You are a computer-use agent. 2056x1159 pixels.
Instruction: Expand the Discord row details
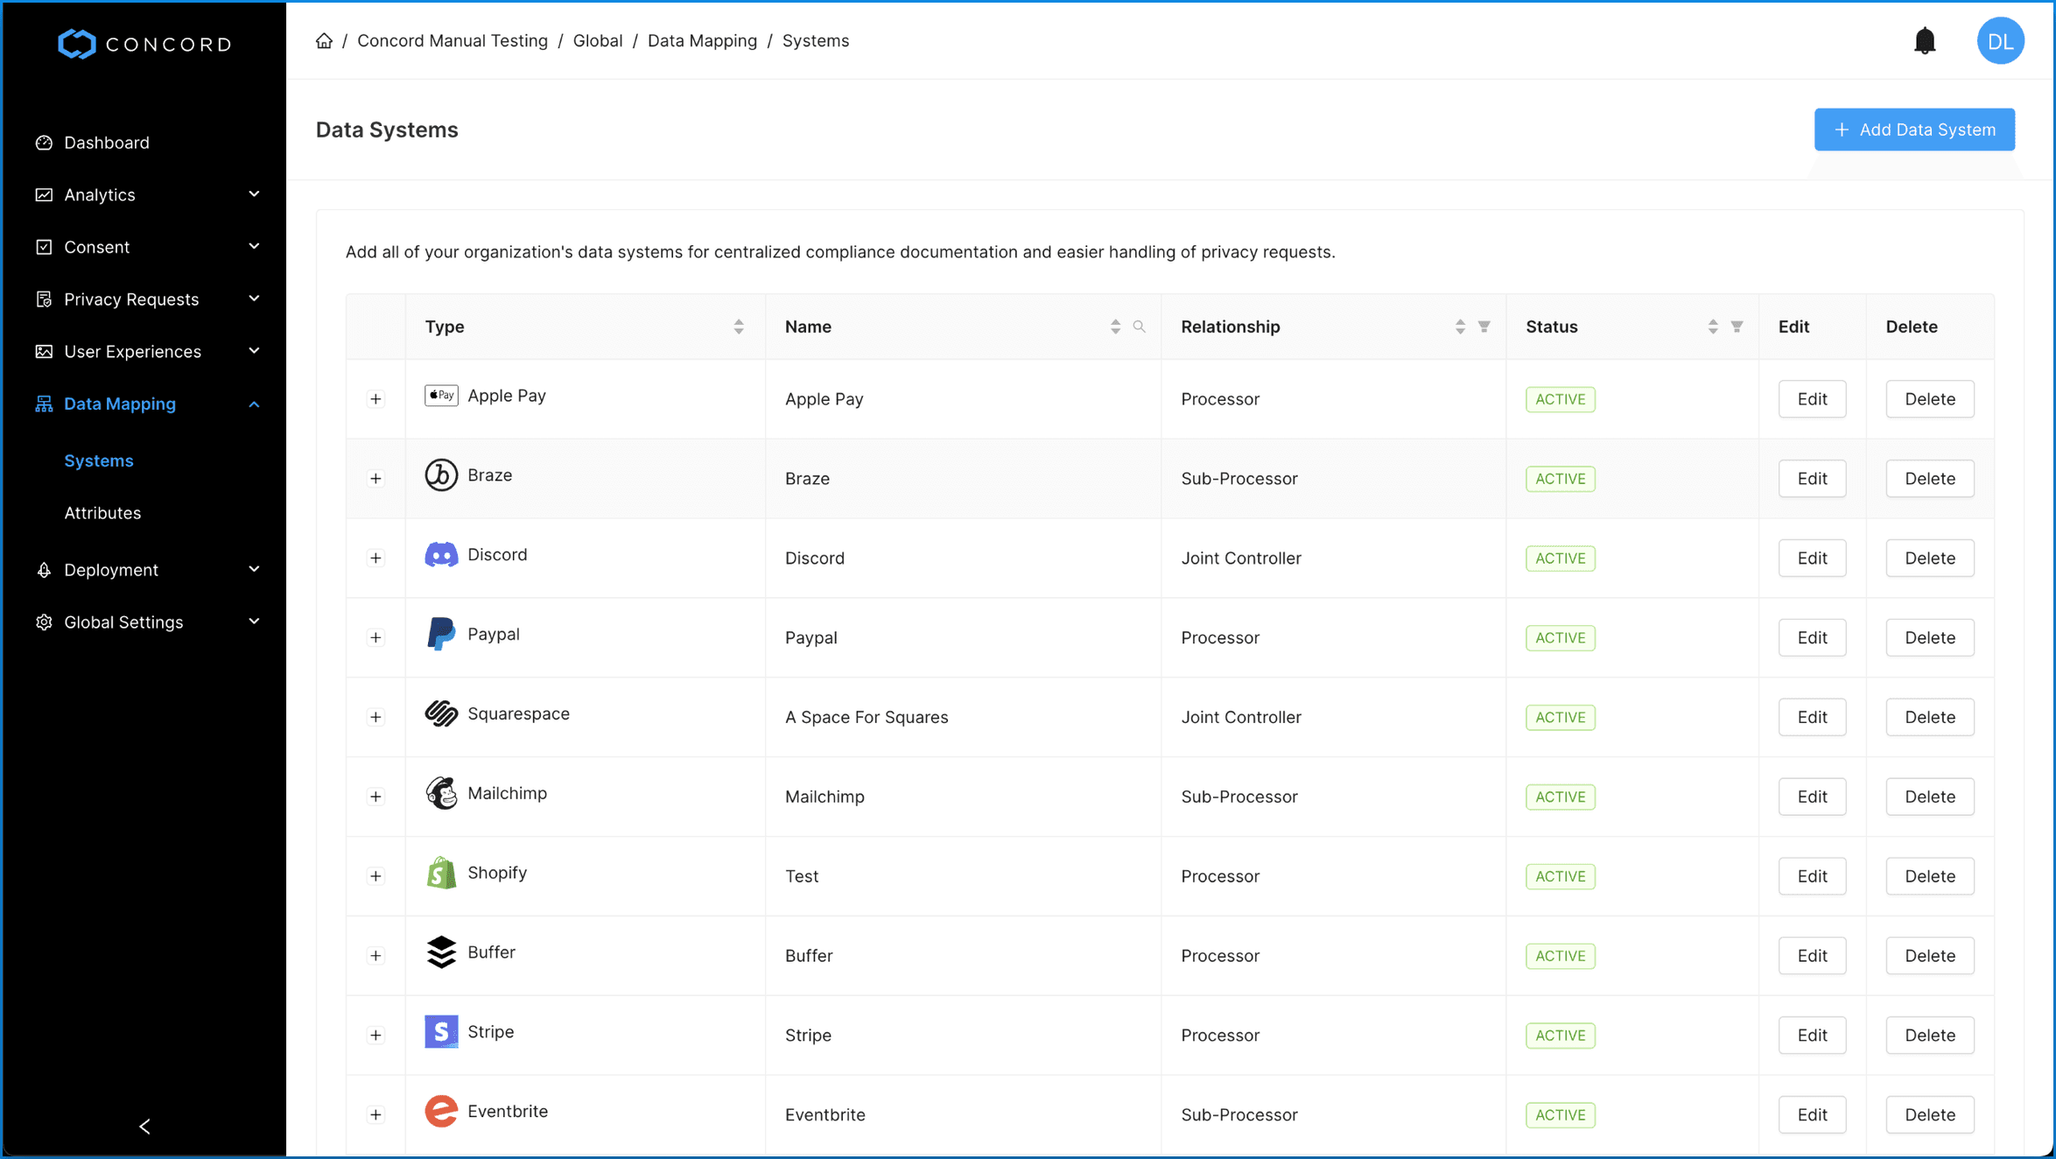[x=375, y=558]
